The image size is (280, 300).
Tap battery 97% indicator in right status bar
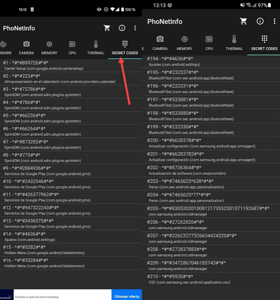264,5
